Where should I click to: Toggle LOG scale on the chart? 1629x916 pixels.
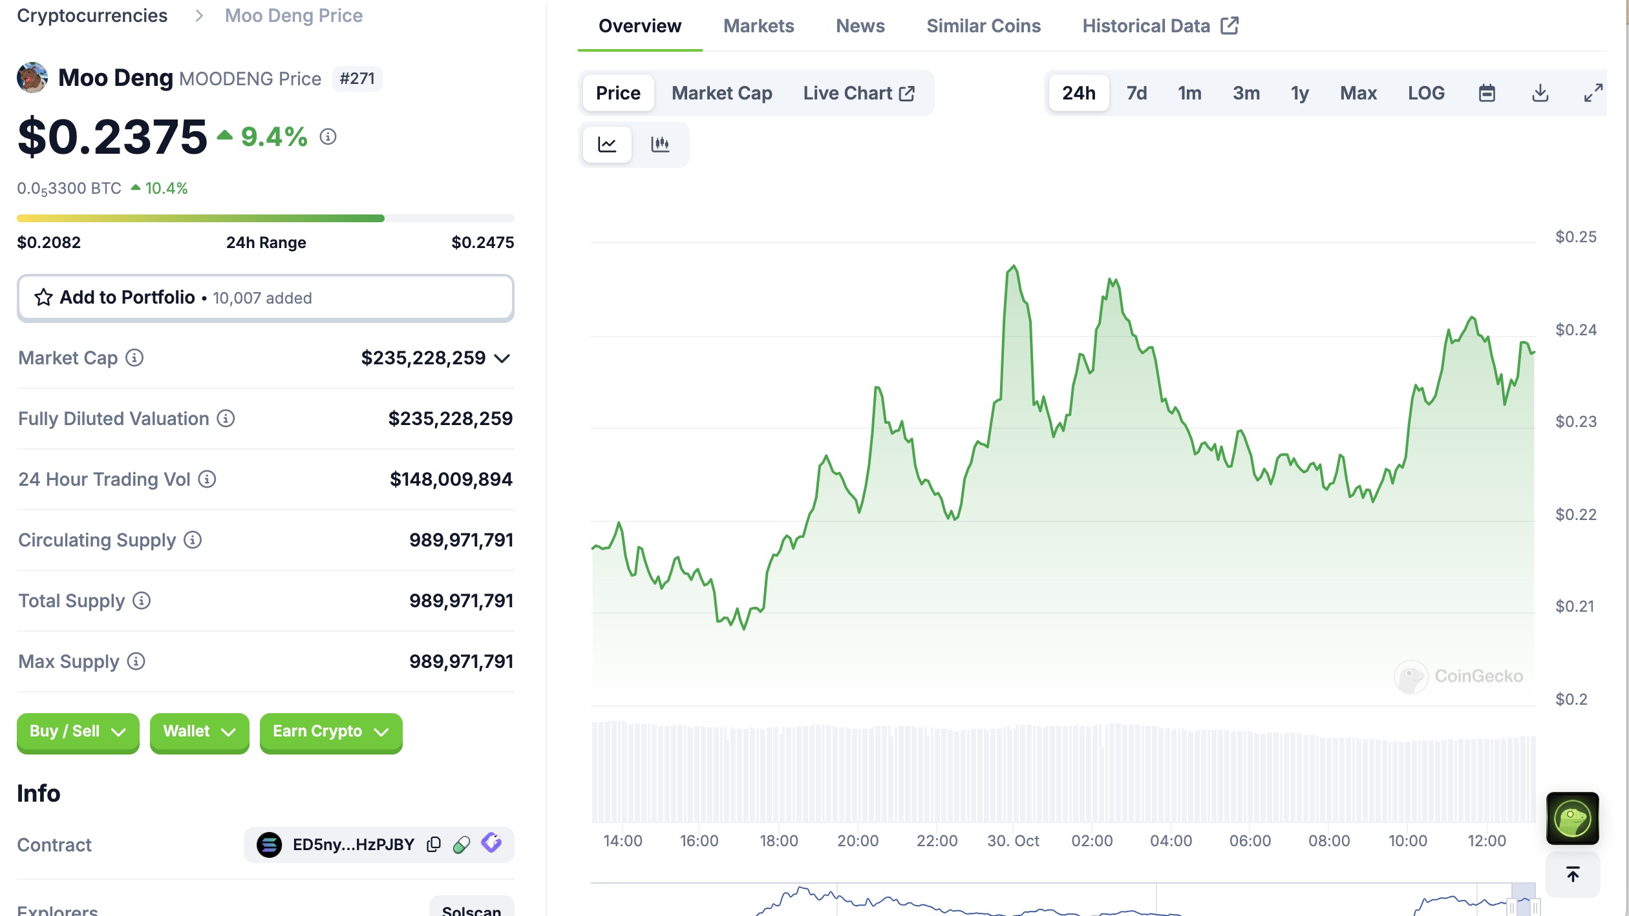[x=1426, y=93]
